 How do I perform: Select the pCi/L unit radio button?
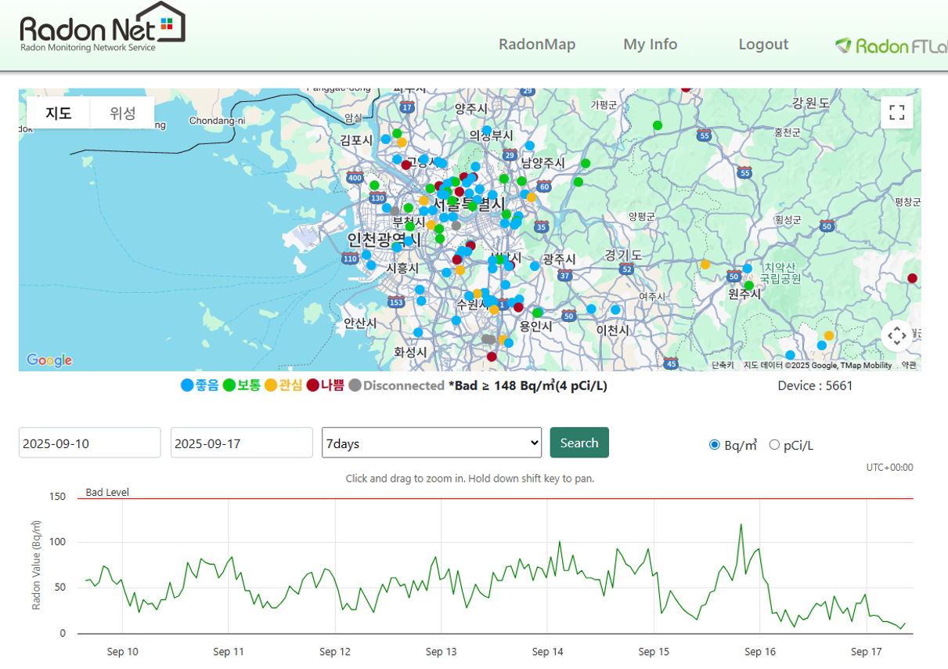click(774, 445)
